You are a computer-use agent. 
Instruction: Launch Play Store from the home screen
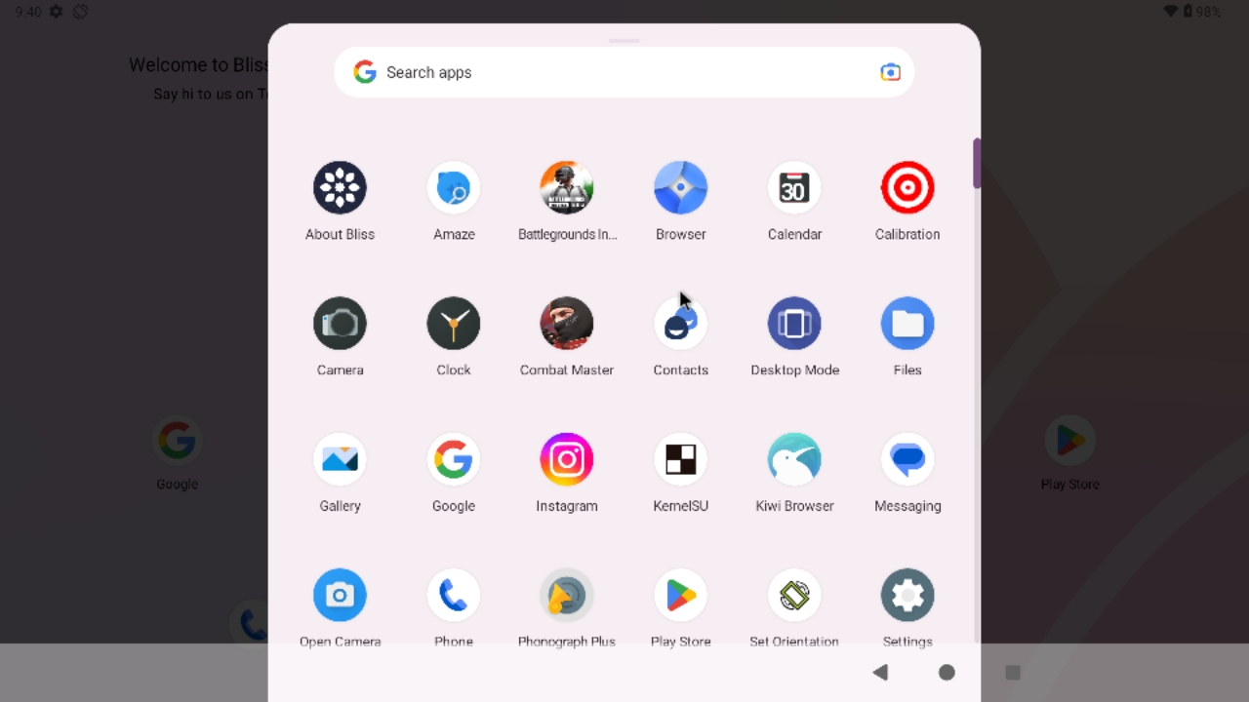point(1069,440)
